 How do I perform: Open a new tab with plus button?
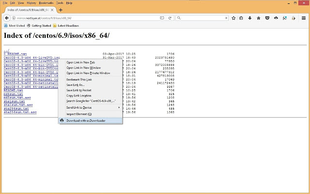(x=61, y=10)
